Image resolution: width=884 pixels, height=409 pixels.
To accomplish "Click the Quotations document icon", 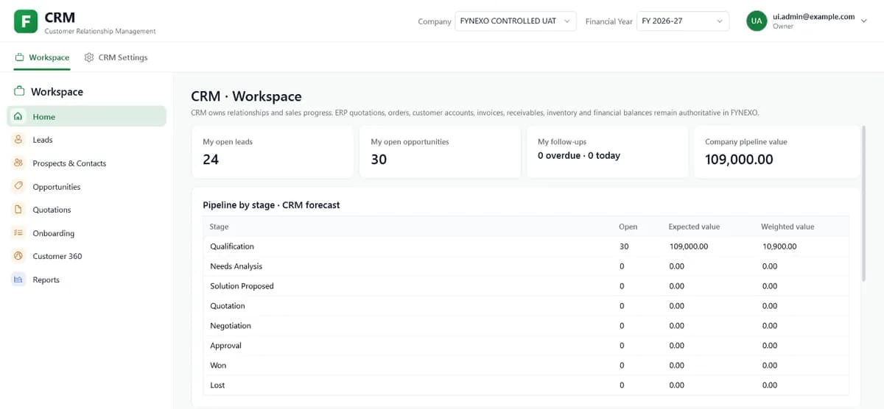I will point(18,210).
